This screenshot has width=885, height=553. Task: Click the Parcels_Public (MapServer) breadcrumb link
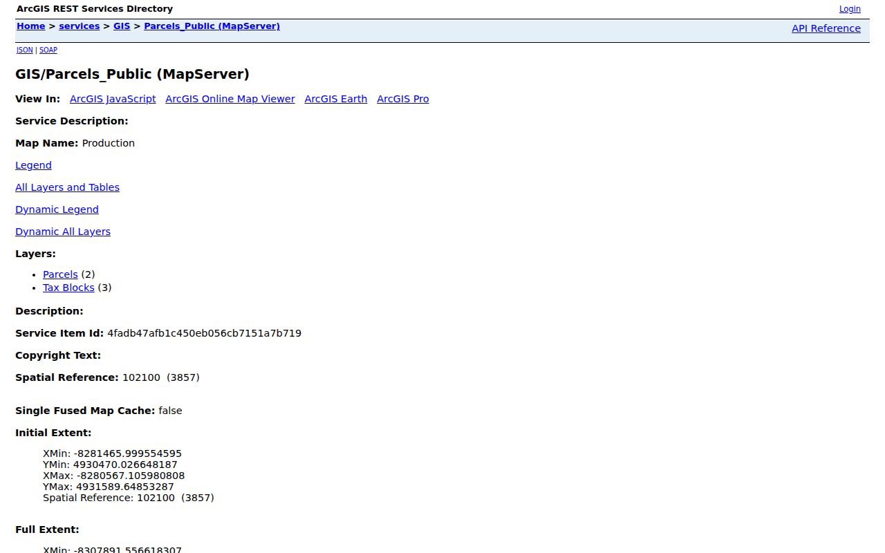212,26
